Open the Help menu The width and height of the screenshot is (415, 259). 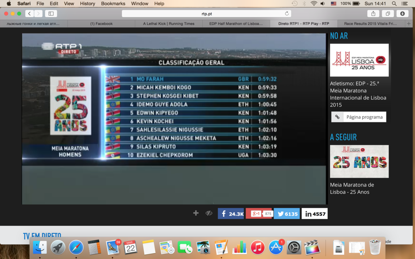click(x=159, y=4)
